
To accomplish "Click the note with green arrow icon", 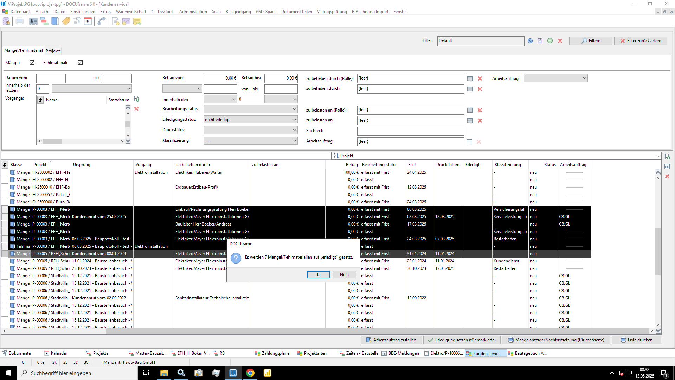I will (x=137, y=21).
